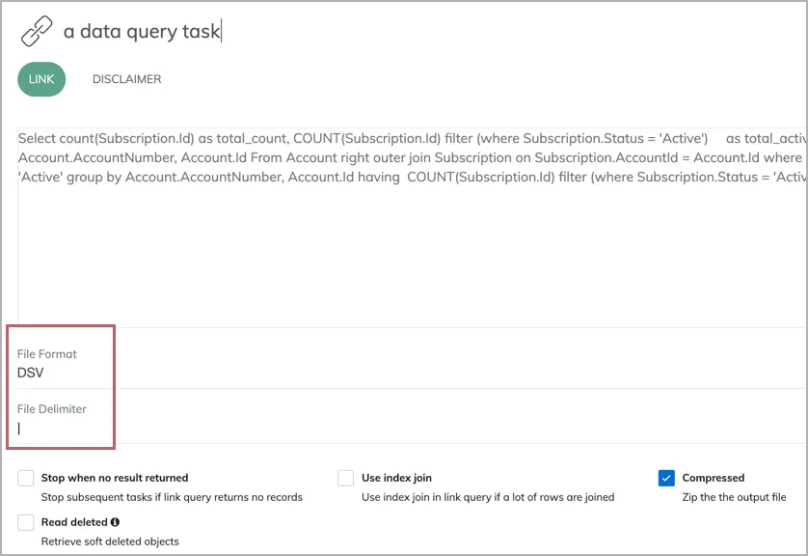This screenshot has width=808, height=556.
Task: Click the info icon beside Read deleted
Action: coord(115,522)
